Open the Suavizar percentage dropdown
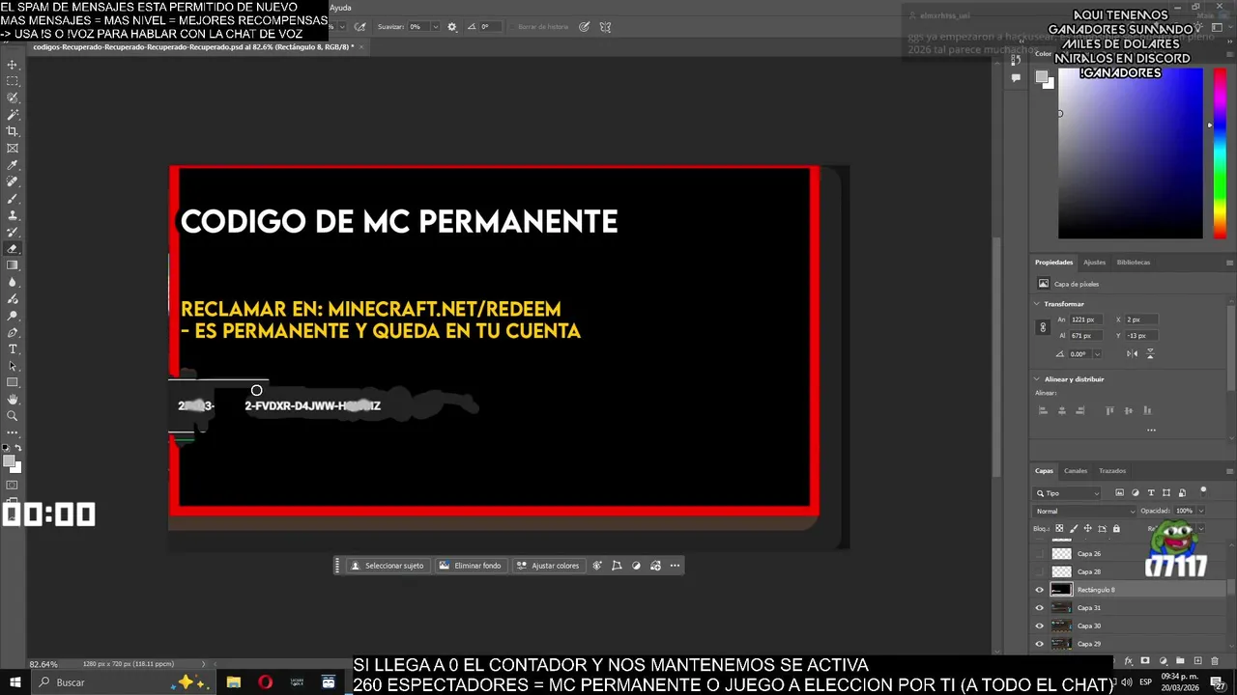1237x695 pixels. tap(435, 27)
